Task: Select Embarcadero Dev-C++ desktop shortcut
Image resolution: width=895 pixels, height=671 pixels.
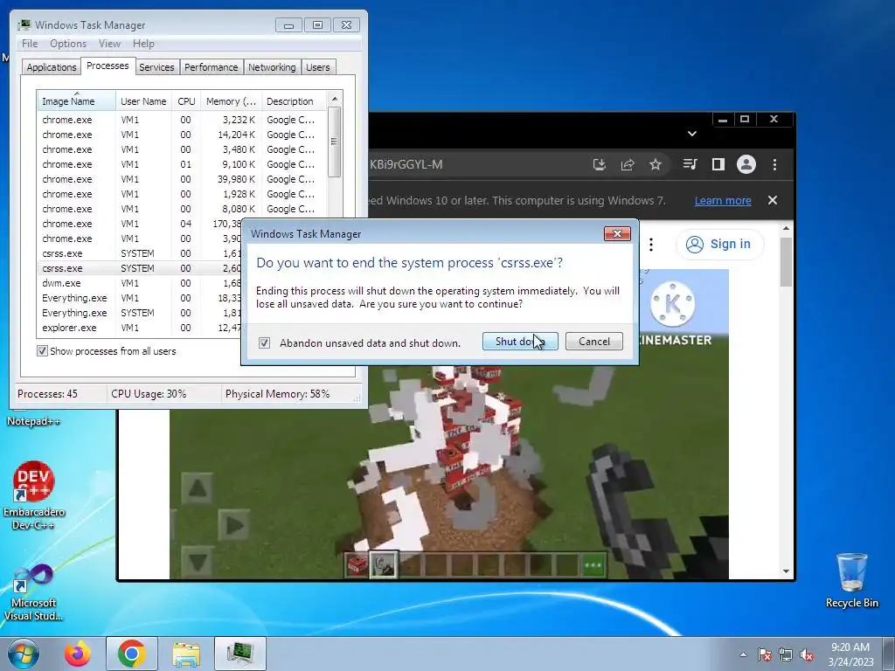Action: click(34, 495)
